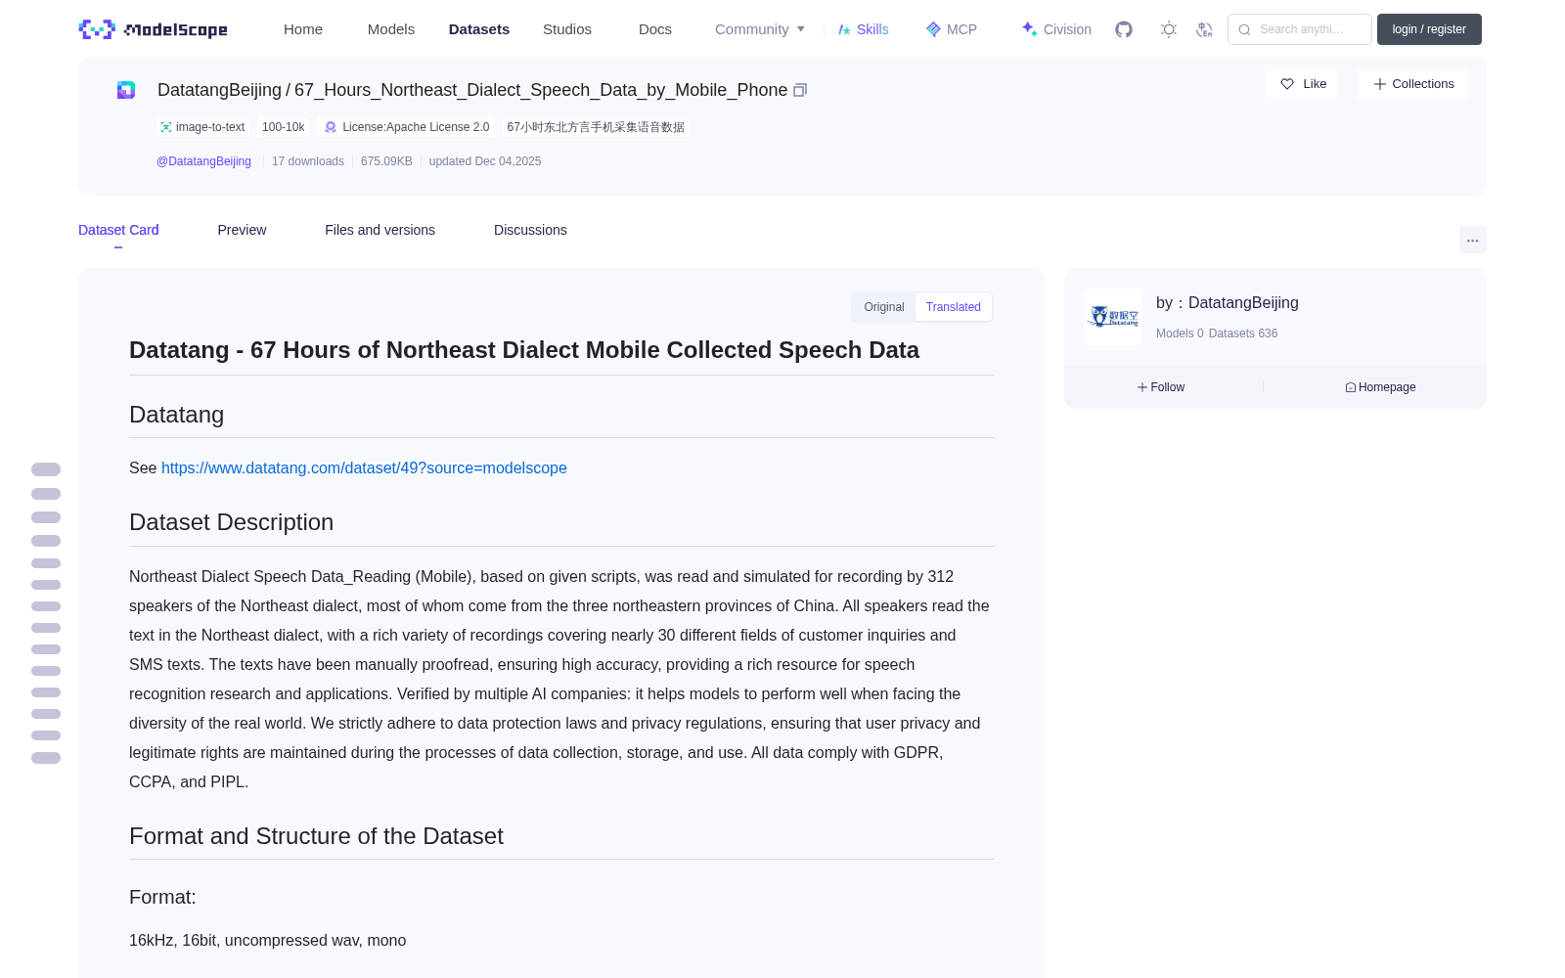Like this dataset
This screenshot has height=978, width=1565.
pyautogui.click(x=1302, y=84)
